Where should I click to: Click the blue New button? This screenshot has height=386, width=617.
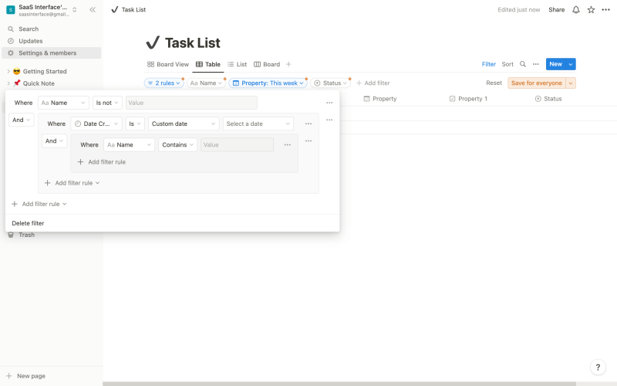tap(555, 64)
